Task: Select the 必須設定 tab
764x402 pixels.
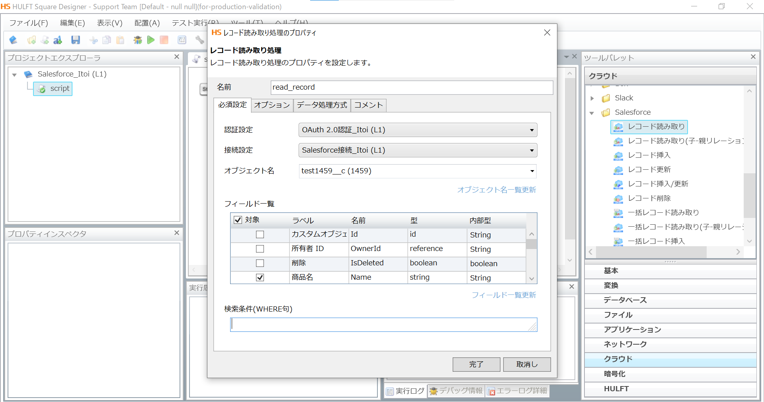Action: click(233, 105)
